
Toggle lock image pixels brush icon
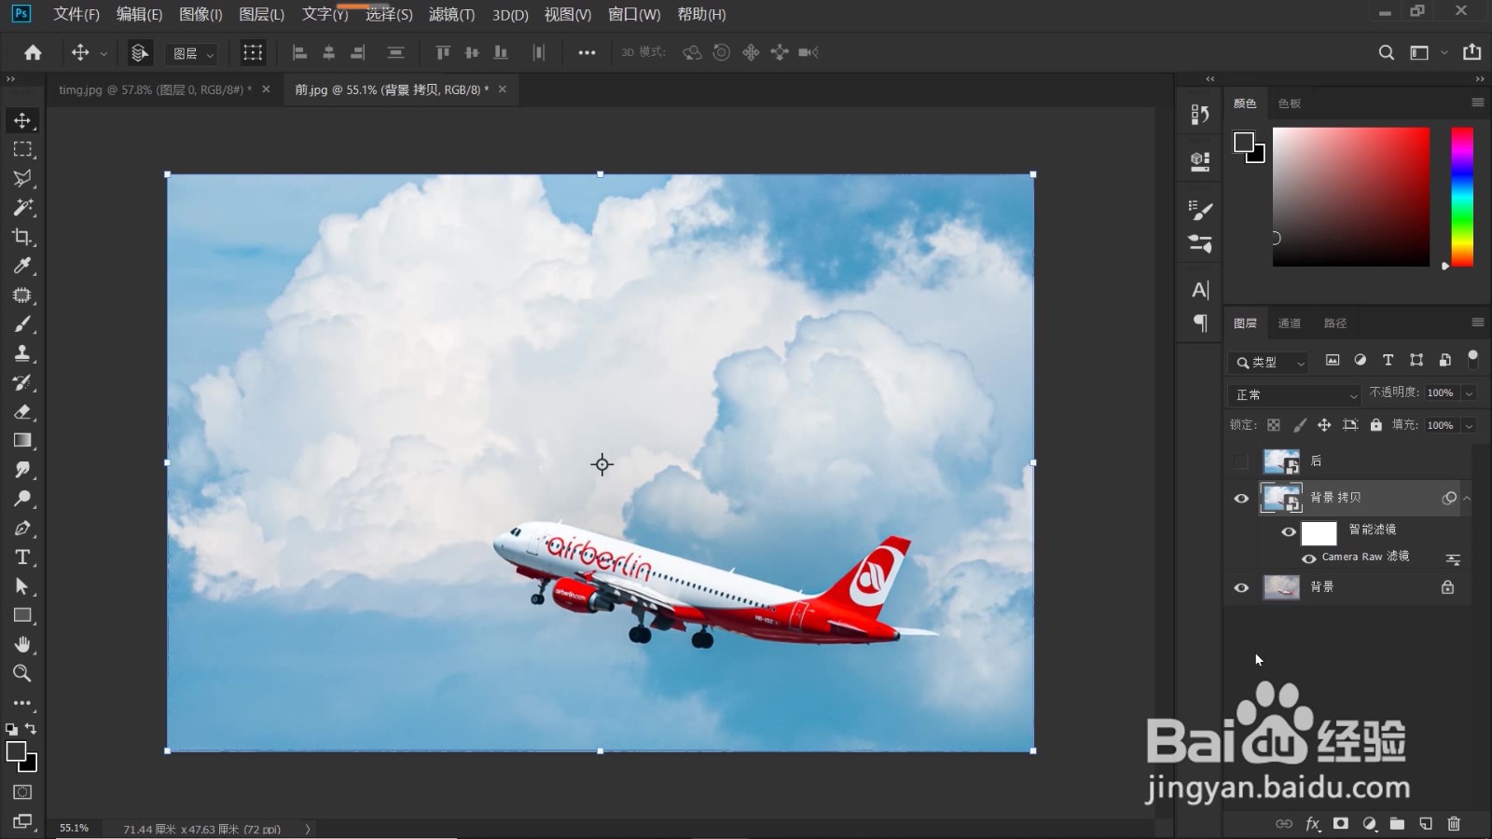(x=1300, y=425)
